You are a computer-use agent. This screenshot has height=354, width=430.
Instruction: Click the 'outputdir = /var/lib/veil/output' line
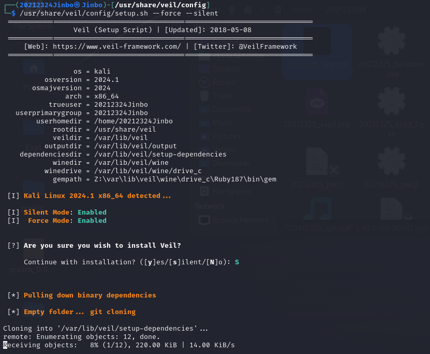[x=111, y=146]
